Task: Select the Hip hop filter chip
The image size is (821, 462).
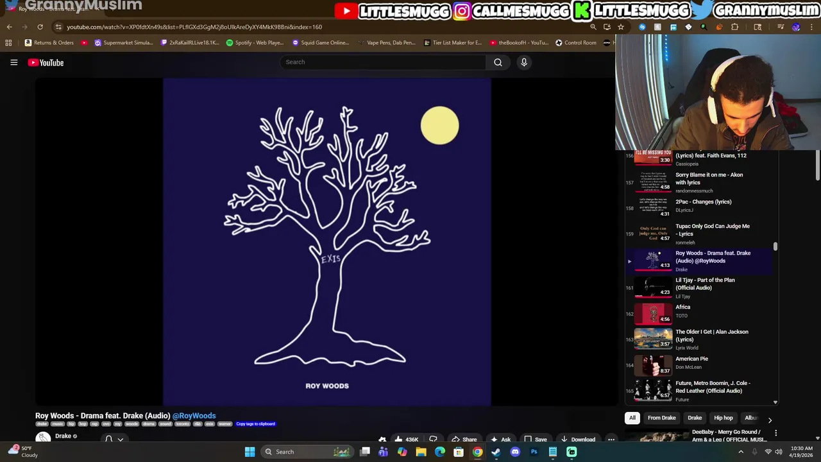Action: (724, 418)
